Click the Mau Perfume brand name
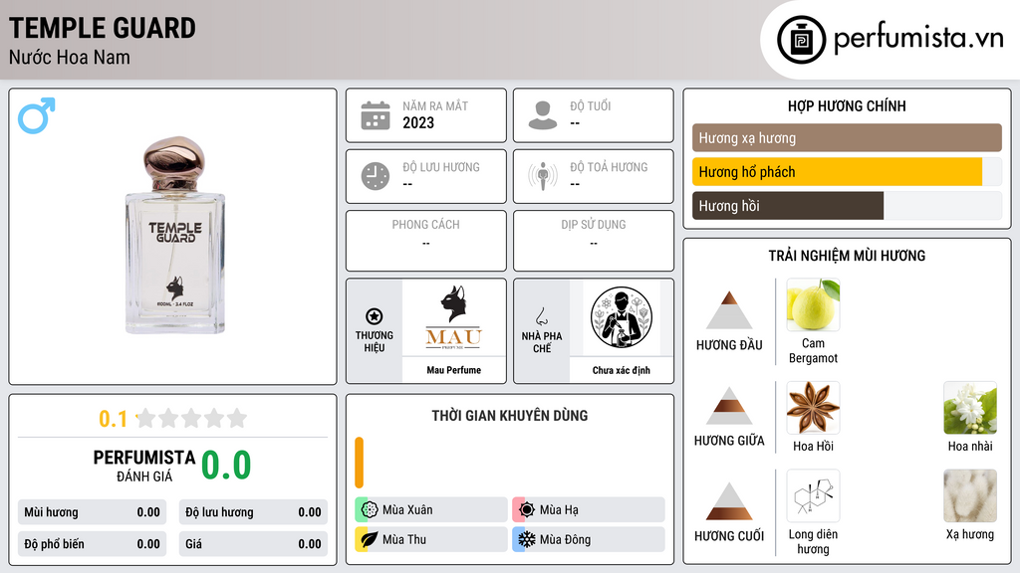 click(453, 370)
